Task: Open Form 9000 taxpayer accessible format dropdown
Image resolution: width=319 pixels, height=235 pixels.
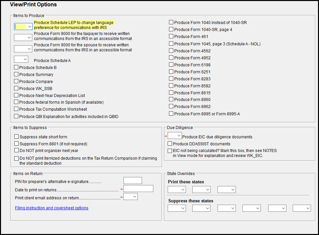Action: coord(23,38)
